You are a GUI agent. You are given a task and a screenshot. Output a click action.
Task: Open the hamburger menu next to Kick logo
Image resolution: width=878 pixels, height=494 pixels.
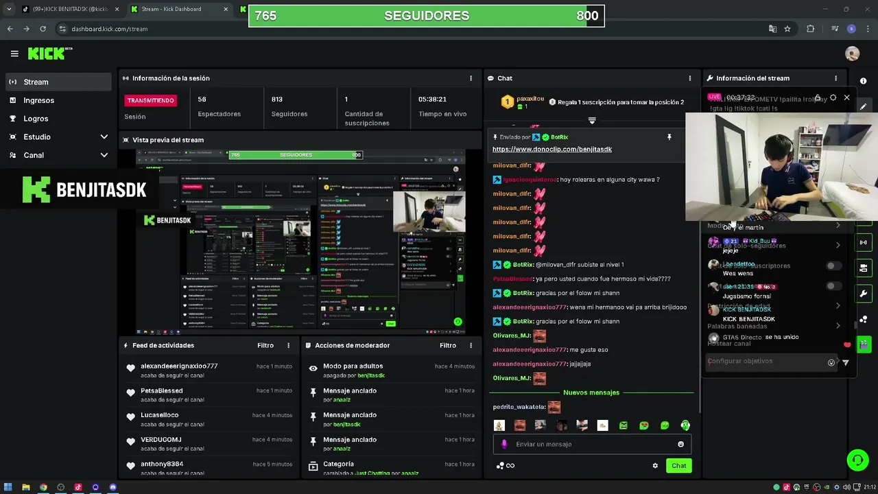(x=14, y=54)
